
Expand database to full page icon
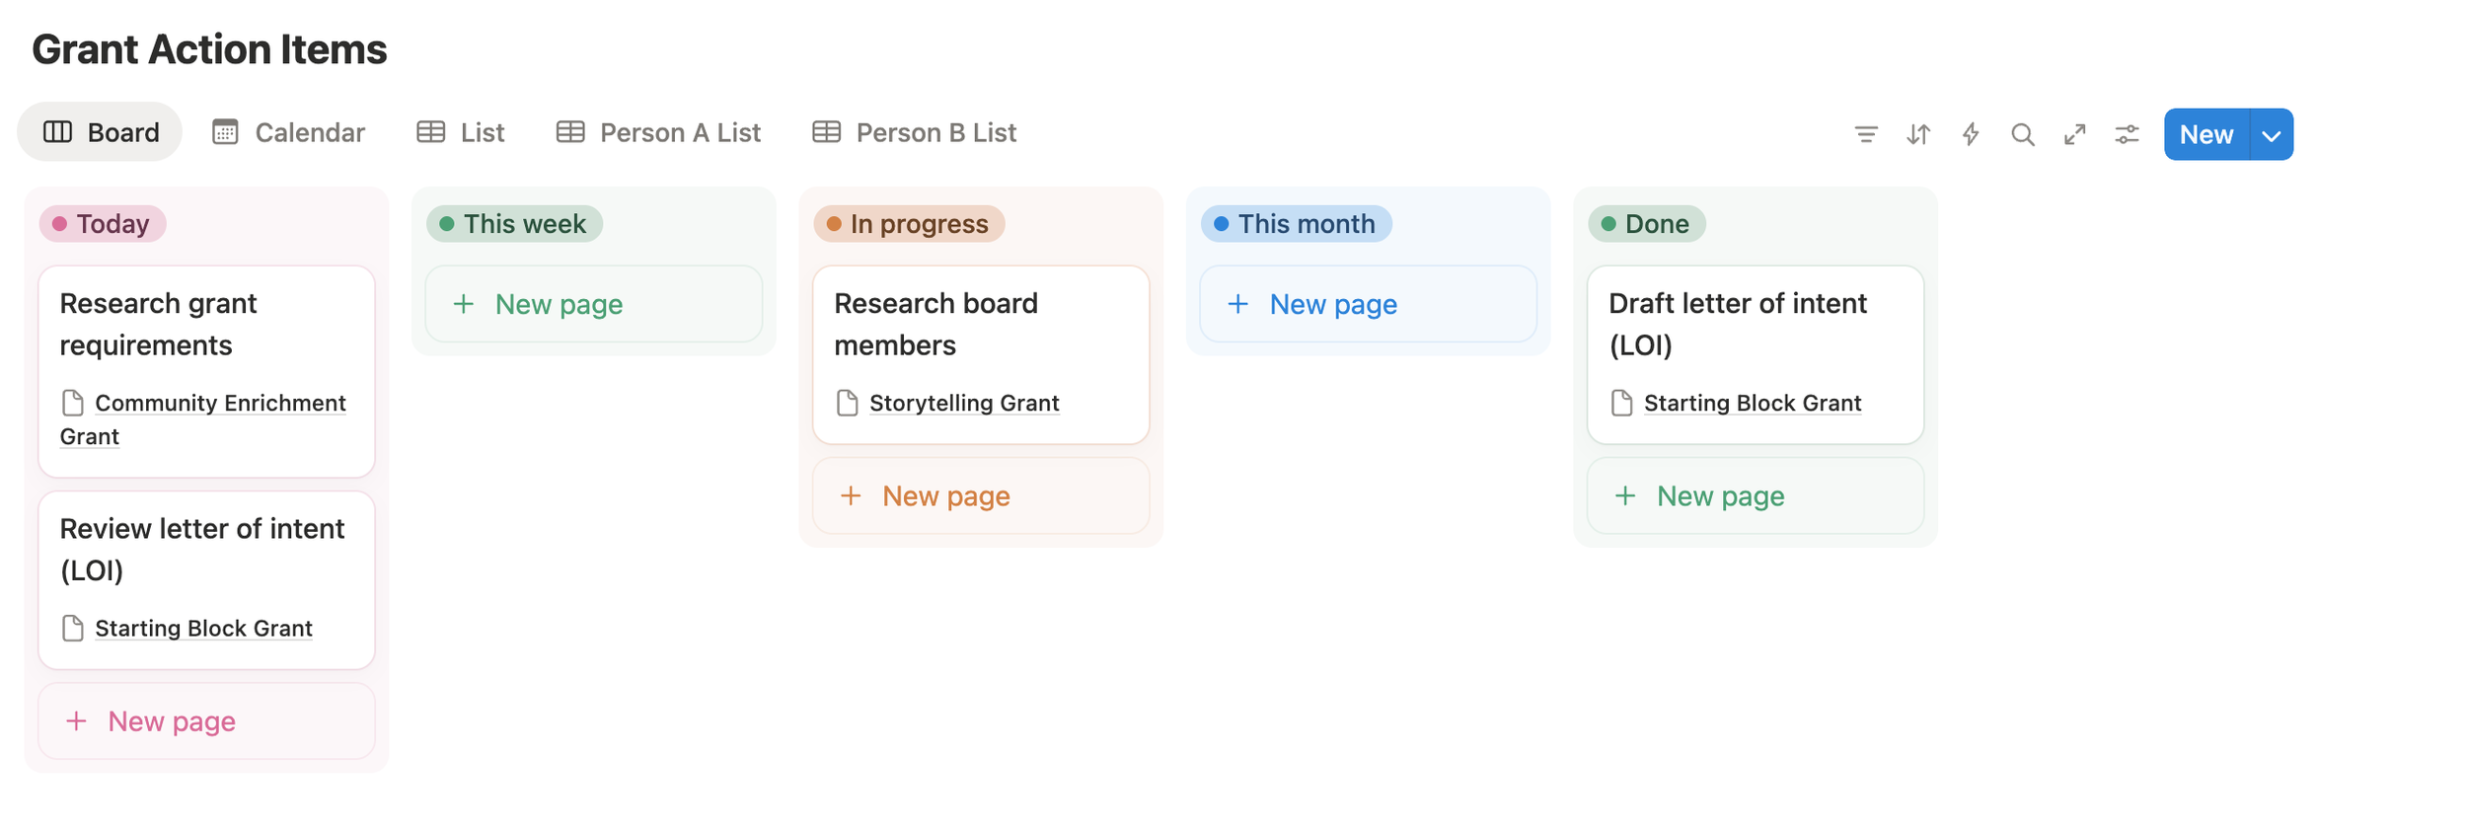click(2074, 134)
